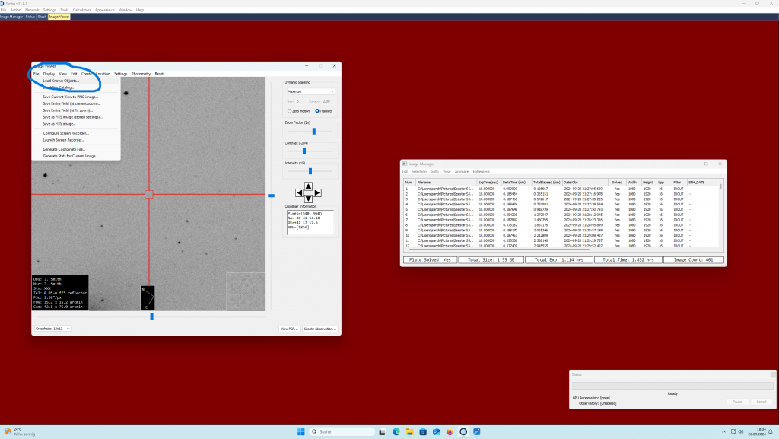Screen dimensions: 779x439
Task: Click the View PSF button
Action: tap(288, 329)
